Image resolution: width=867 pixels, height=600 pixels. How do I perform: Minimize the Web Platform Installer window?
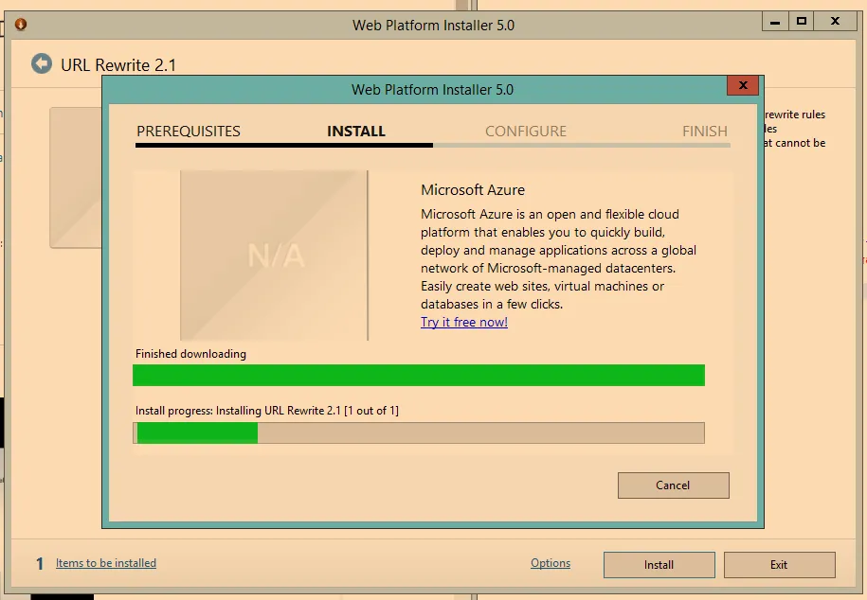775,22
